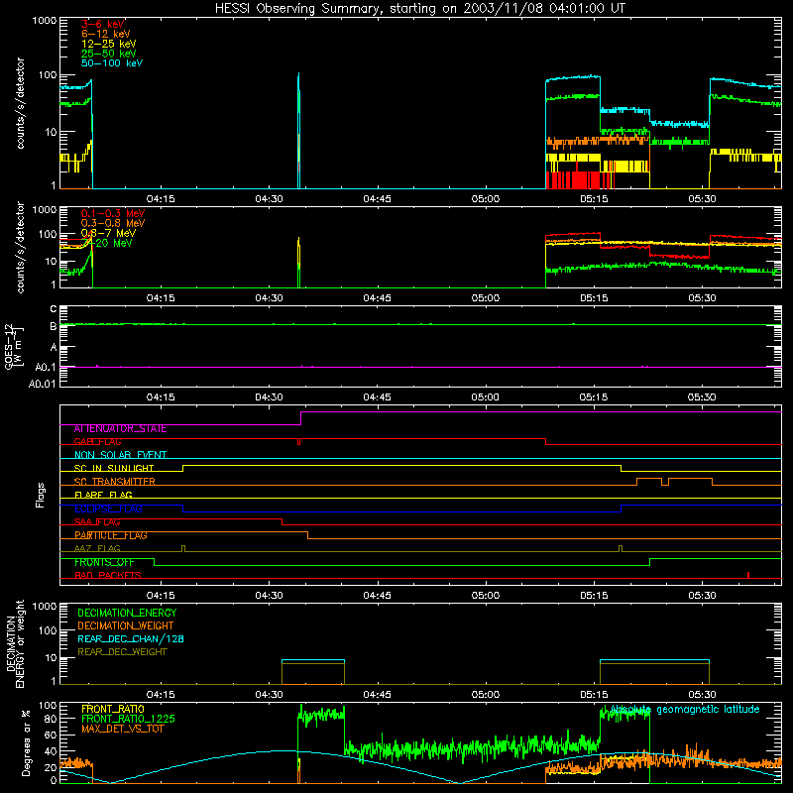This screenshot has width=793, height=793.
Task: Click the 0.1-0.3 MeV legend label
Action: pyautogui.click(x=113, y=213)
